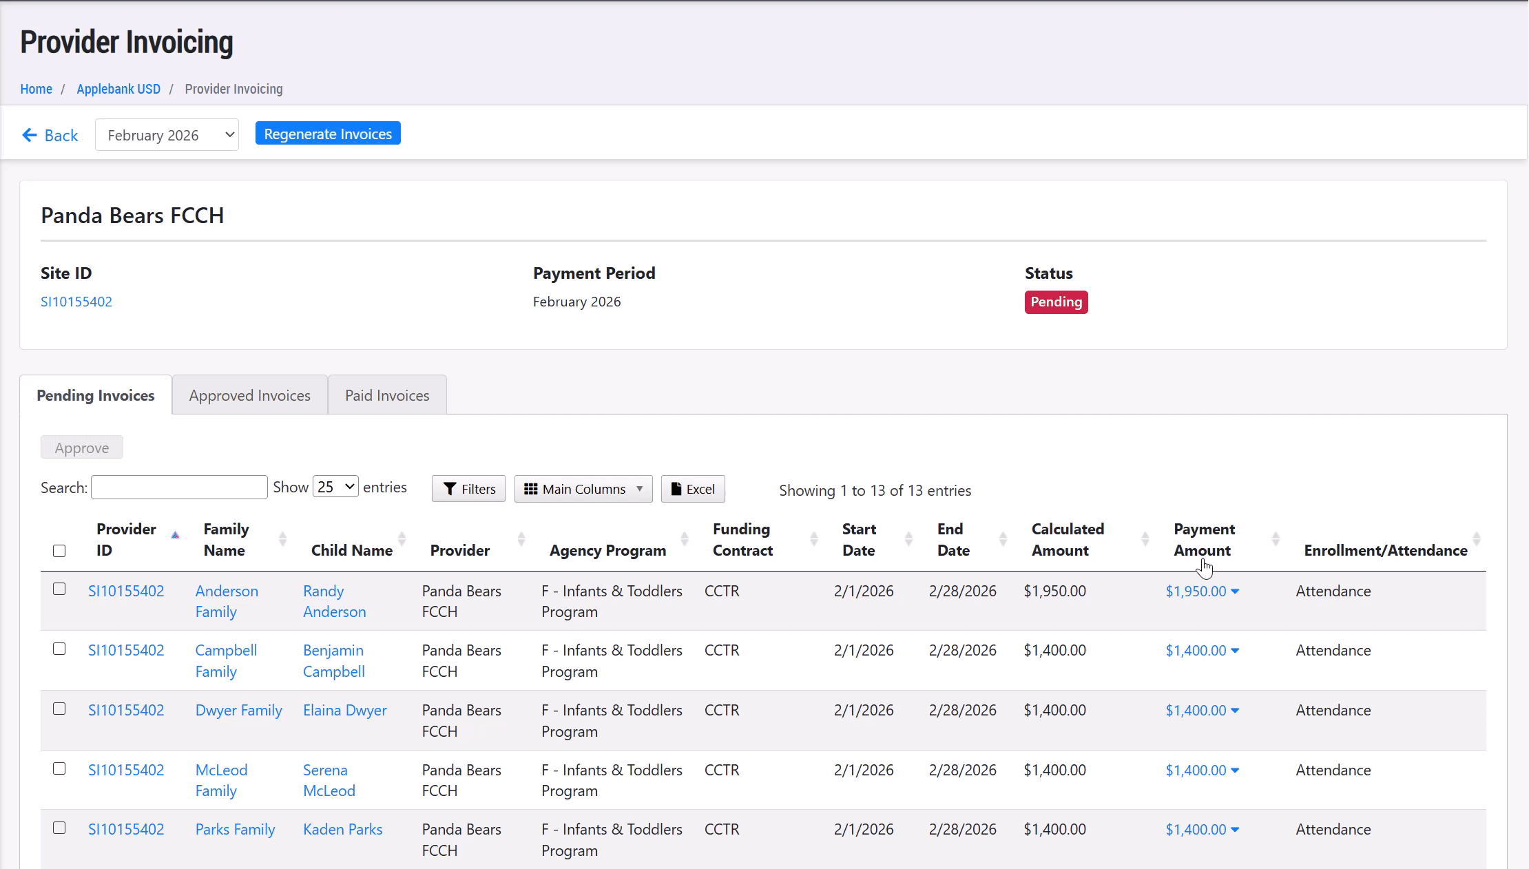Select the Anderson Family row checkbox
1529x869 pixels.
click(59, 589)
